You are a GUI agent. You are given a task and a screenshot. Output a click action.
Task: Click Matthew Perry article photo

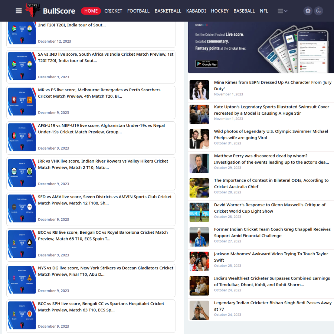(199, 163)
